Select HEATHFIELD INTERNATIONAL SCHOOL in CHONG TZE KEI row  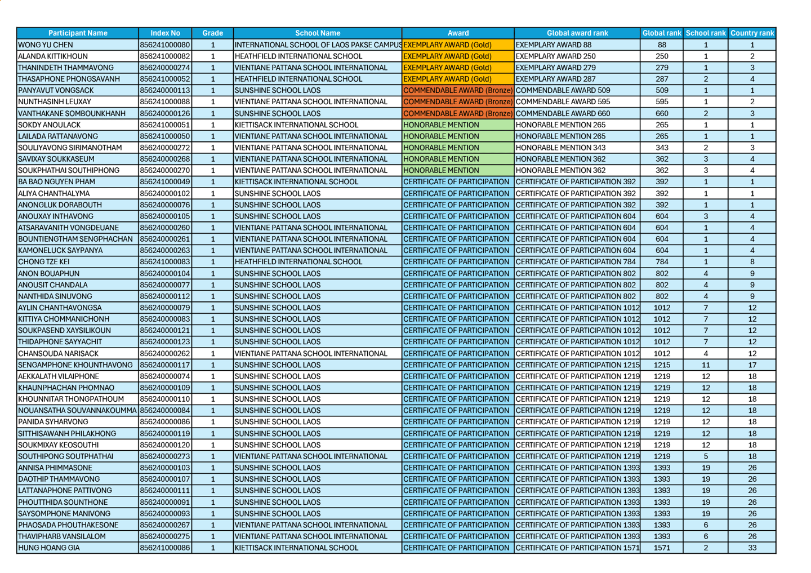tap(318, 261)
